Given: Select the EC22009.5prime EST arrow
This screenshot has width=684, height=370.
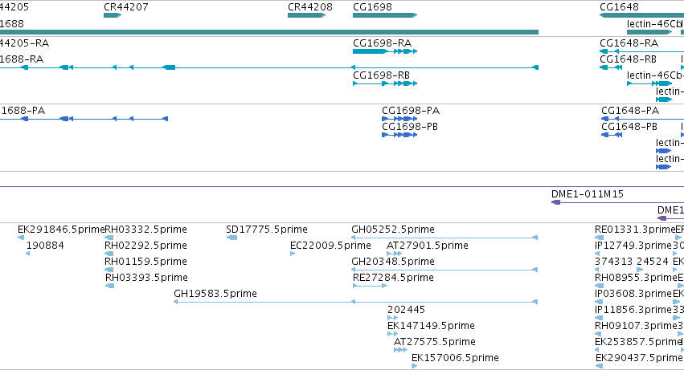Looking at the screenshot, I should pos(293,254).
